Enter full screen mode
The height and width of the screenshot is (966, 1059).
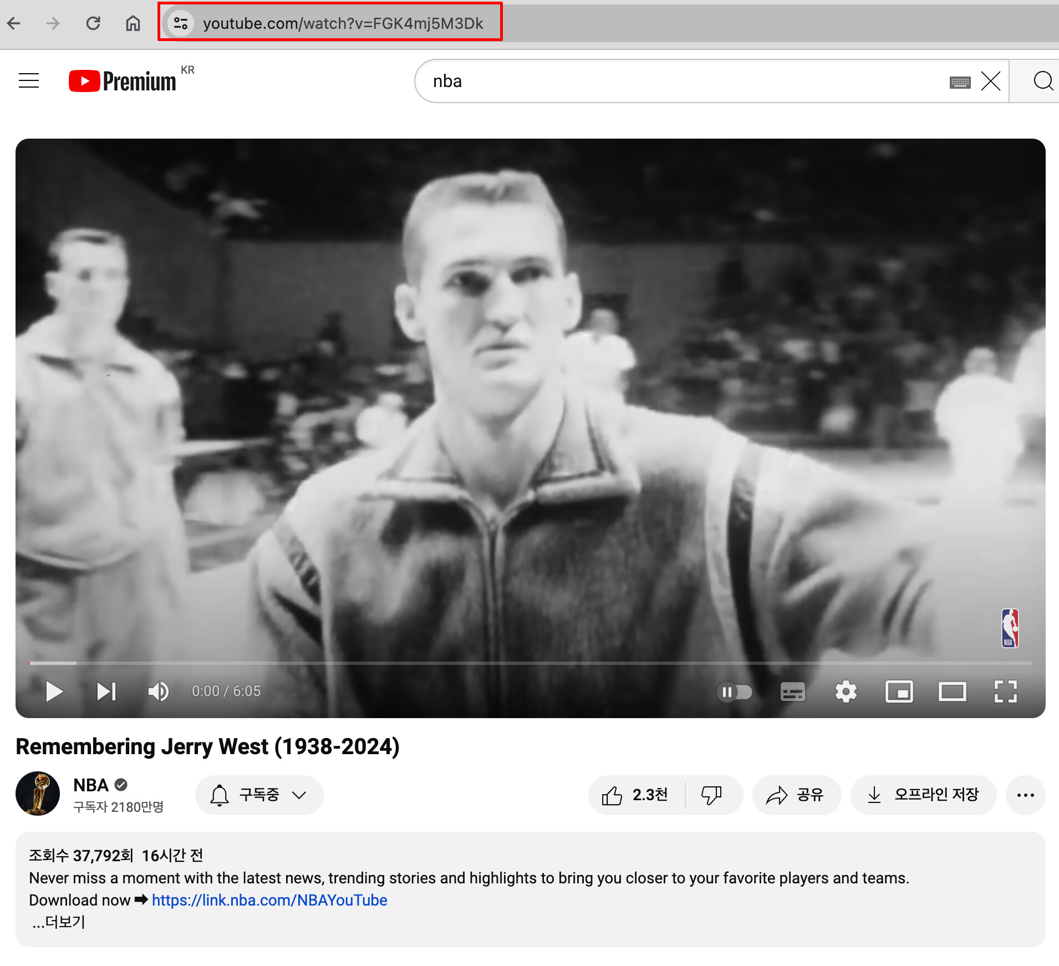click(1005, 692)
